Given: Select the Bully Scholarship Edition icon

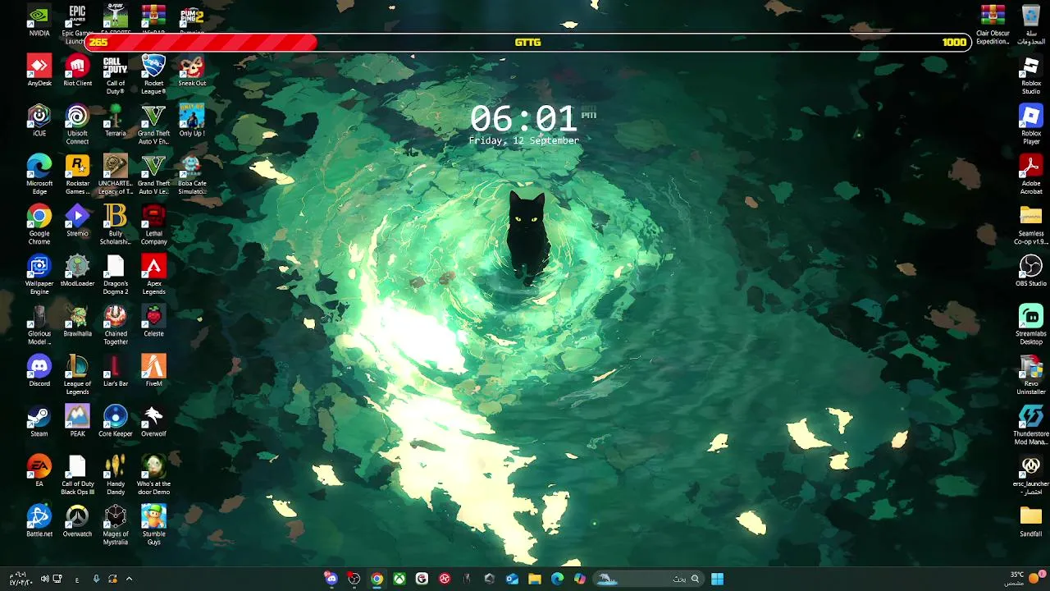Looking at the screenshot, I should tap(116, 225).
